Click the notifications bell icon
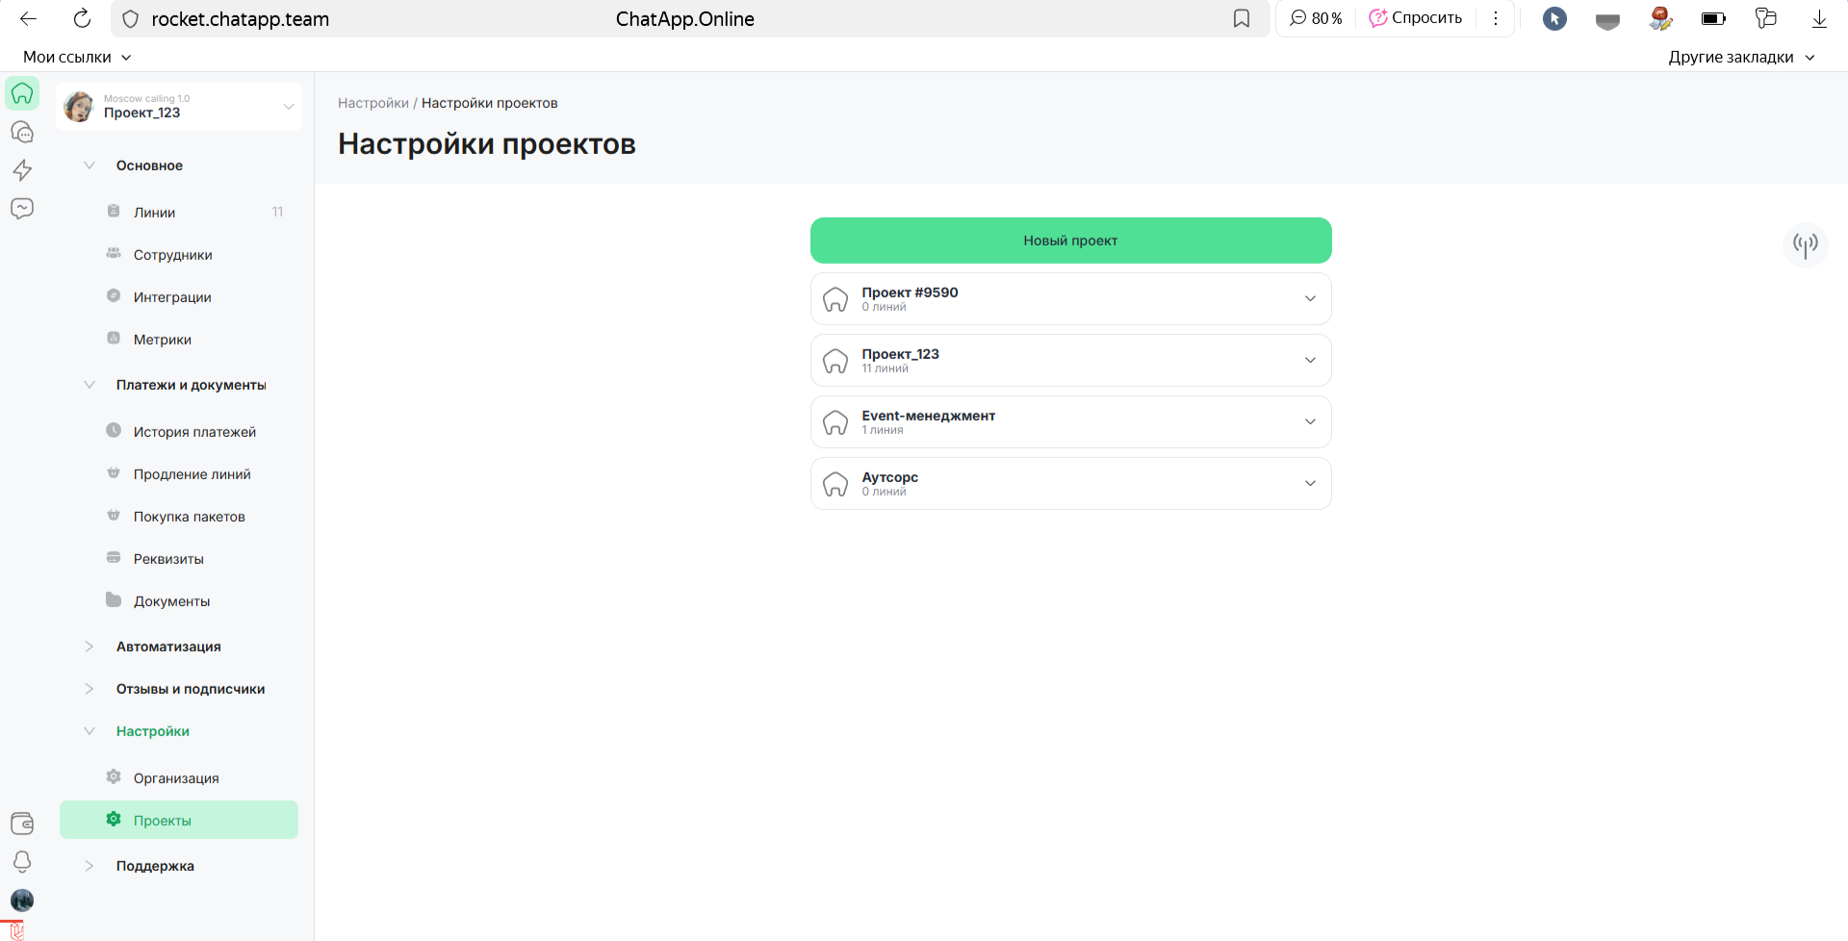Screen dimensions: 1848x941 (22, 861)
